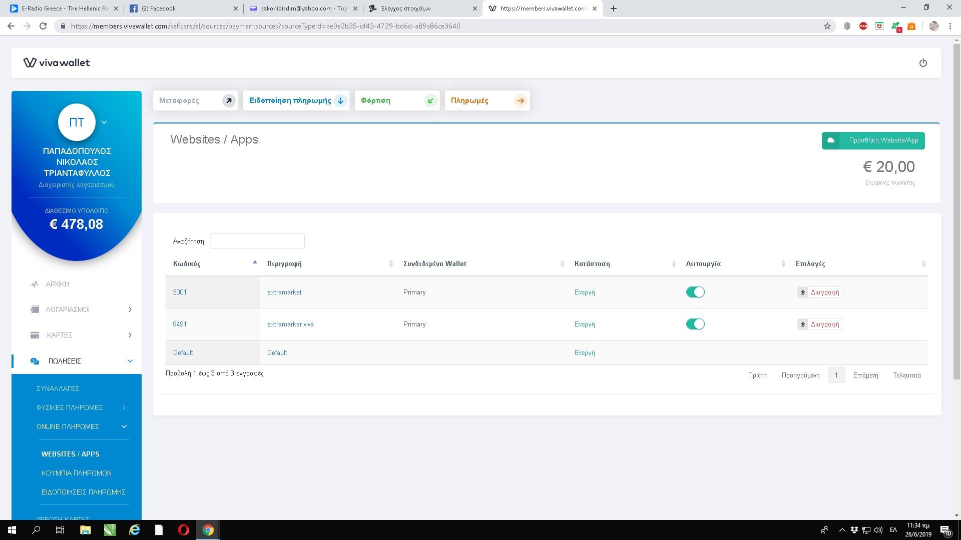Open Windows Start menu
The height and width of the screenshot is (540, 961).
tap(12, 530)
